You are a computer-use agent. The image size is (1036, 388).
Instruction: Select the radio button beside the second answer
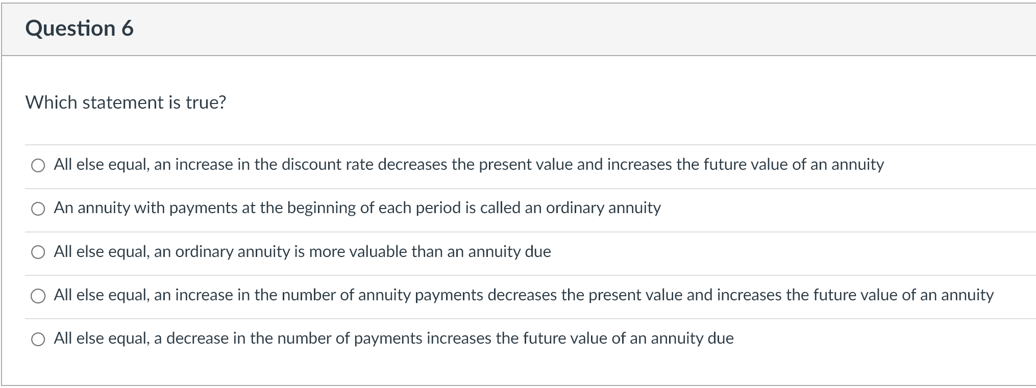coord(38,209)
